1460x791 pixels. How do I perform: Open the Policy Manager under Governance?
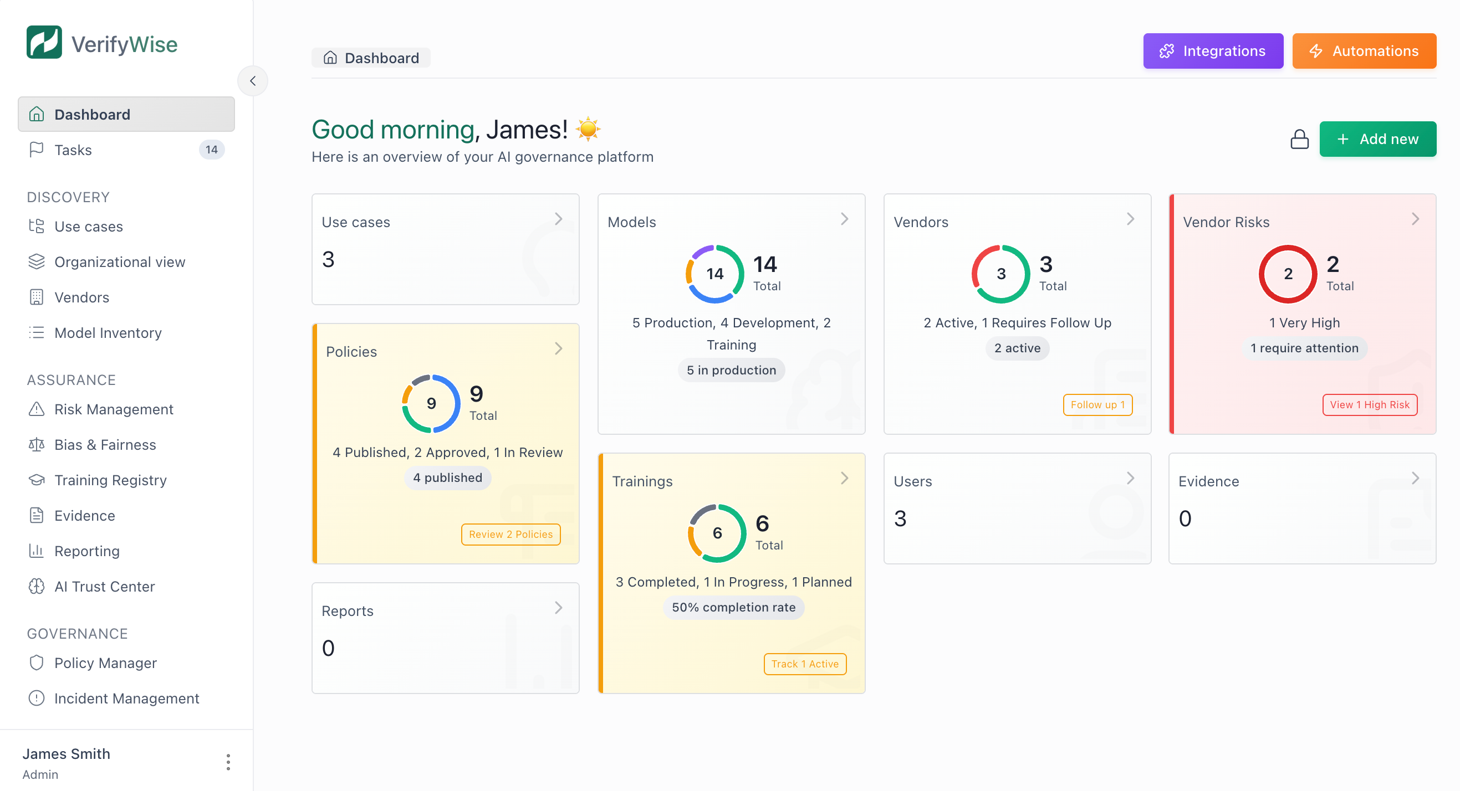click(x=105, y=662)
